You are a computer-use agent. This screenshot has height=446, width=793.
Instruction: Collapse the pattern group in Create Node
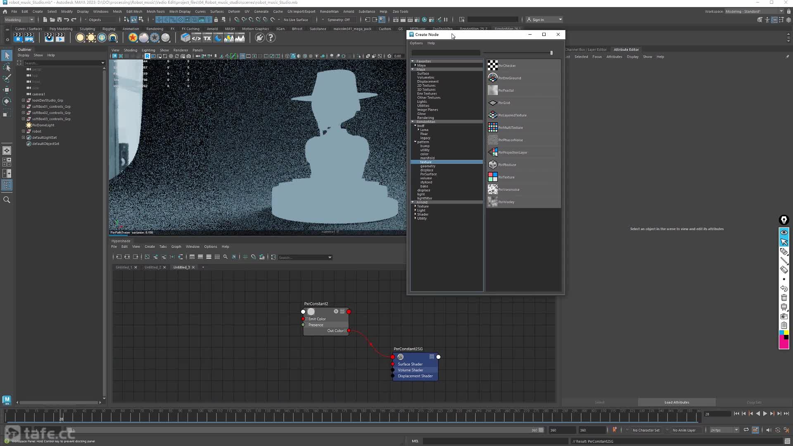(x=415, y=142)
